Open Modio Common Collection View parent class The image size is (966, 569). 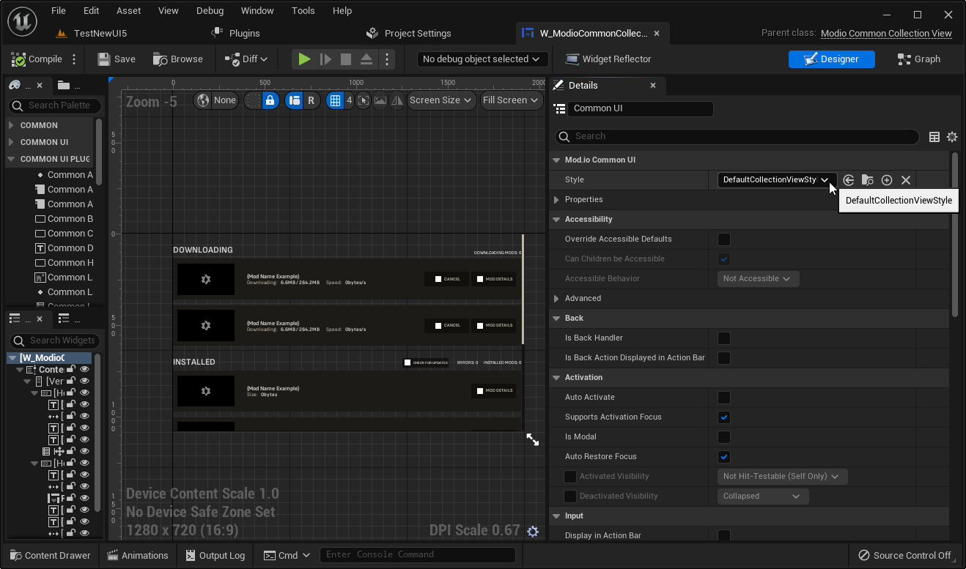(x=886, y=33)
